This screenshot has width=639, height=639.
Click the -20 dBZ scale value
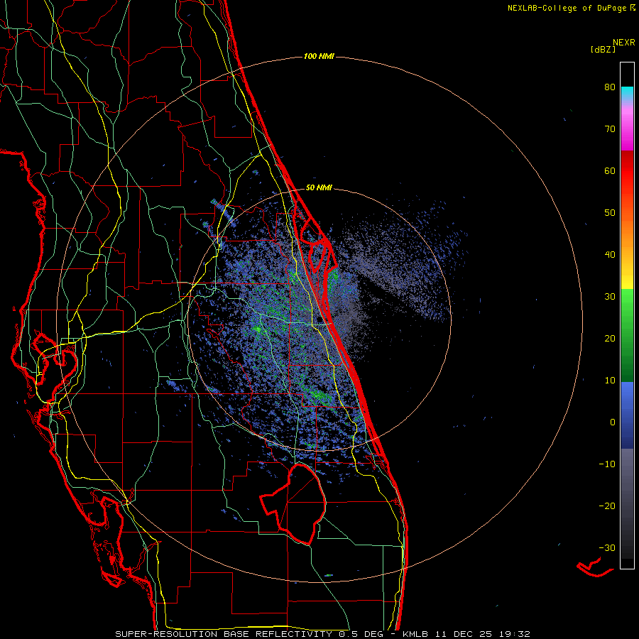point(607,506)
